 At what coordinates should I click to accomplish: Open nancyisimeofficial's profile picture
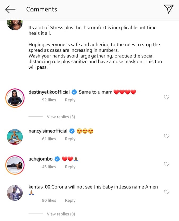click(15, 137)
